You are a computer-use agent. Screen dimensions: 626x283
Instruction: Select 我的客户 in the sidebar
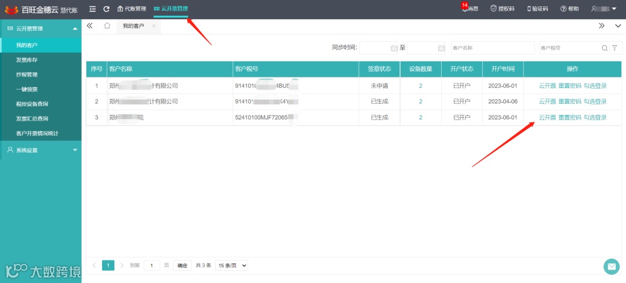click(41, 45)
